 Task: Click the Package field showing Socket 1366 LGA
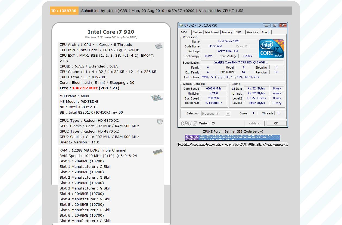pyautogui.click(x=229, y=51)
